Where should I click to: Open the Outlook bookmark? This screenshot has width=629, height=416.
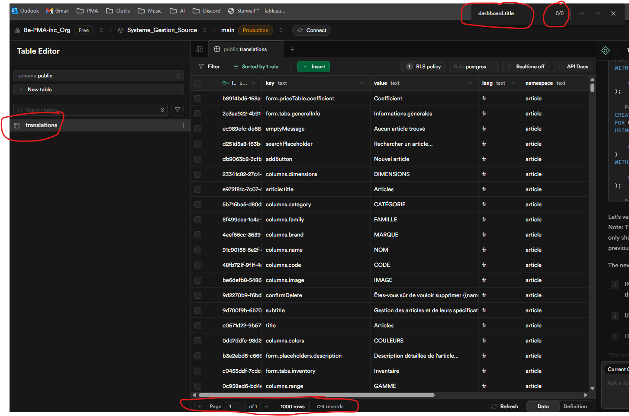coord(25,11)
